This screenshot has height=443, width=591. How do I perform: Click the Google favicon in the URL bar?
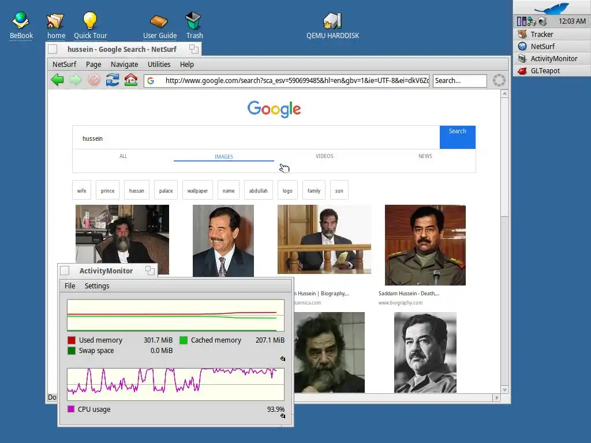[151, 81]
